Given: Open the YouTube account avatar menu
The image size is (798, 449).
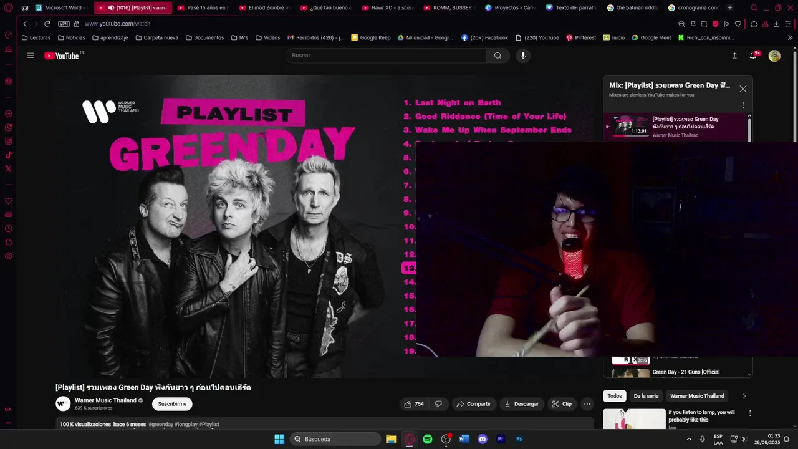Looking at the screenshot, I should (774, 56).
